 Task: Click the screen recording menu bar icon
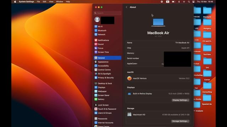pyautogui.click(x=162, y=2)
